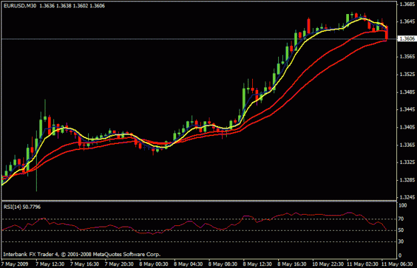The height and width of the screenshot is (268, 417).
Task: Click the 1.3485 price scale label
Action: (x=408, y=92)
